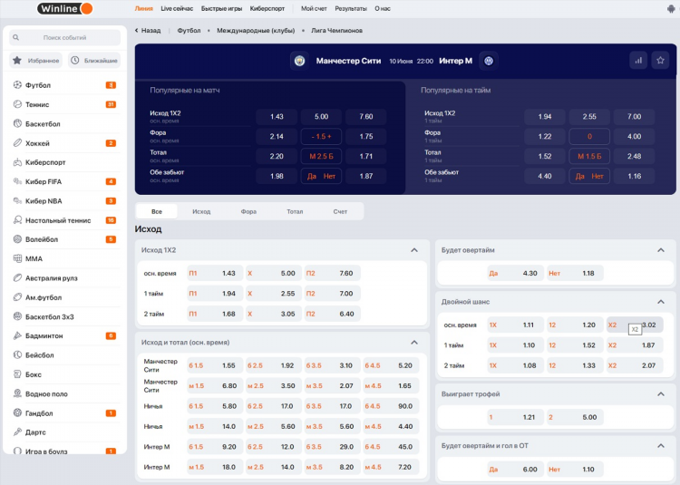
Task: Open the Линия menu item
Action: click(x=143, y=9)
